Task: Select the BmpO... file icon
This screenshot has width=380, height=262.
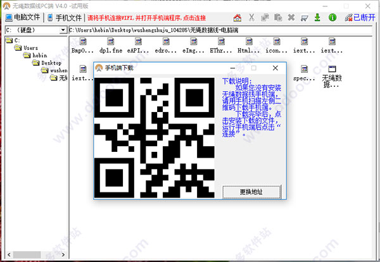Action: (82, 46)
